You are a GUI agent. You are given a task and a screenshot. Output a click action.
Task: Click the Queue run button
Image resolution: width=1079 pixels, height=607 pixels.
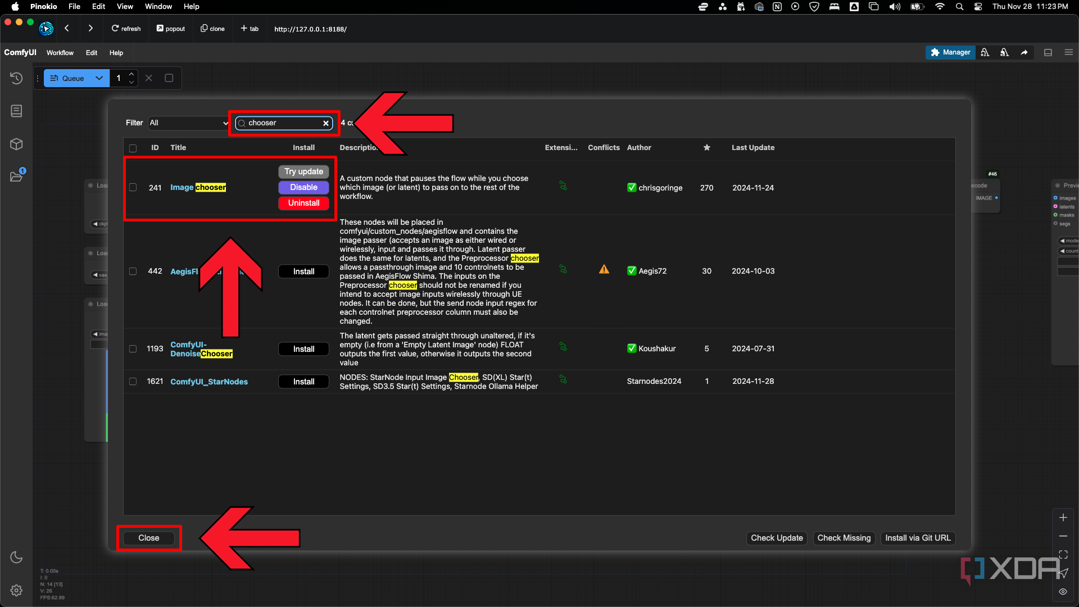click(67, 78)
